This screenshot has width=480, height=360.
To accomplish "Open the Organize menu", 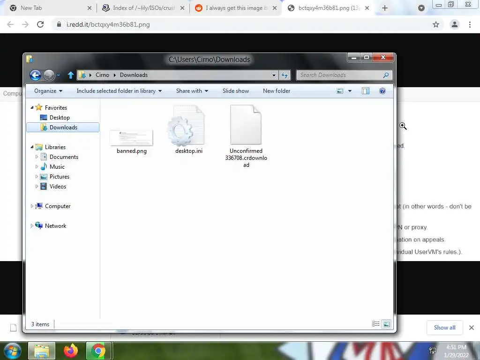I will (48, 91).
